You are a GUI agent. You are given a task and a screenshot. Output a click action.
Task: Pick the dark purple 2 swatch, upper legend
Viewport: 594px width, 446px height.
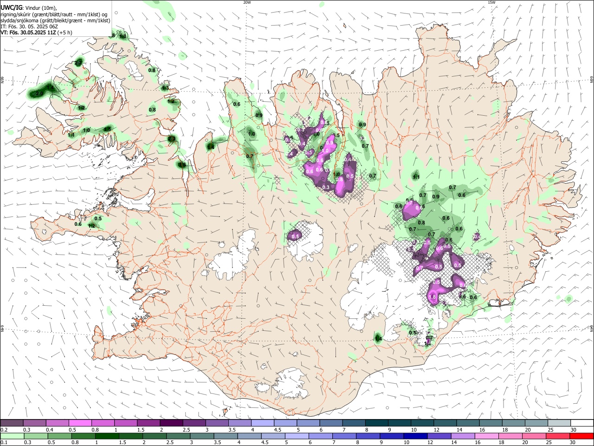pos(171,423)
